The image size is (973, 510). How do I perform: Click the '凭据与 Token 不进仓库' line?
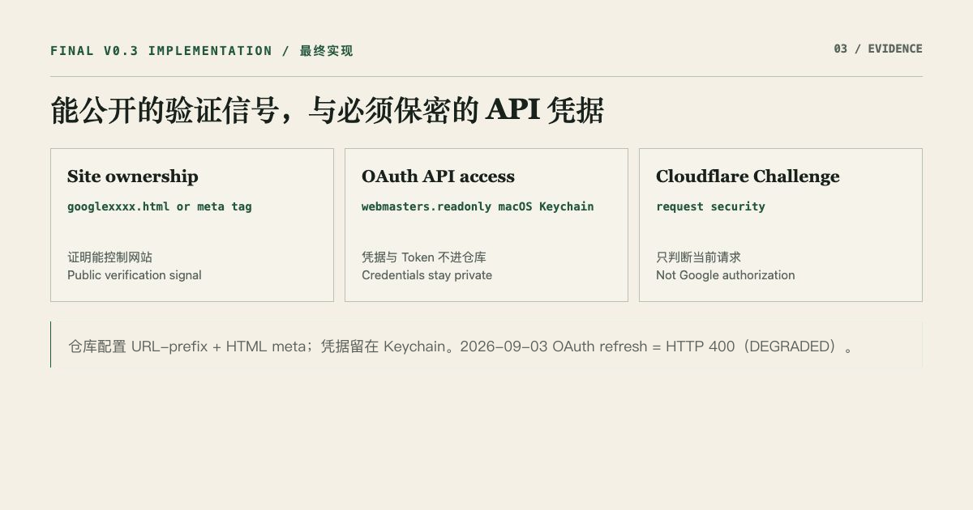(424, 257)
